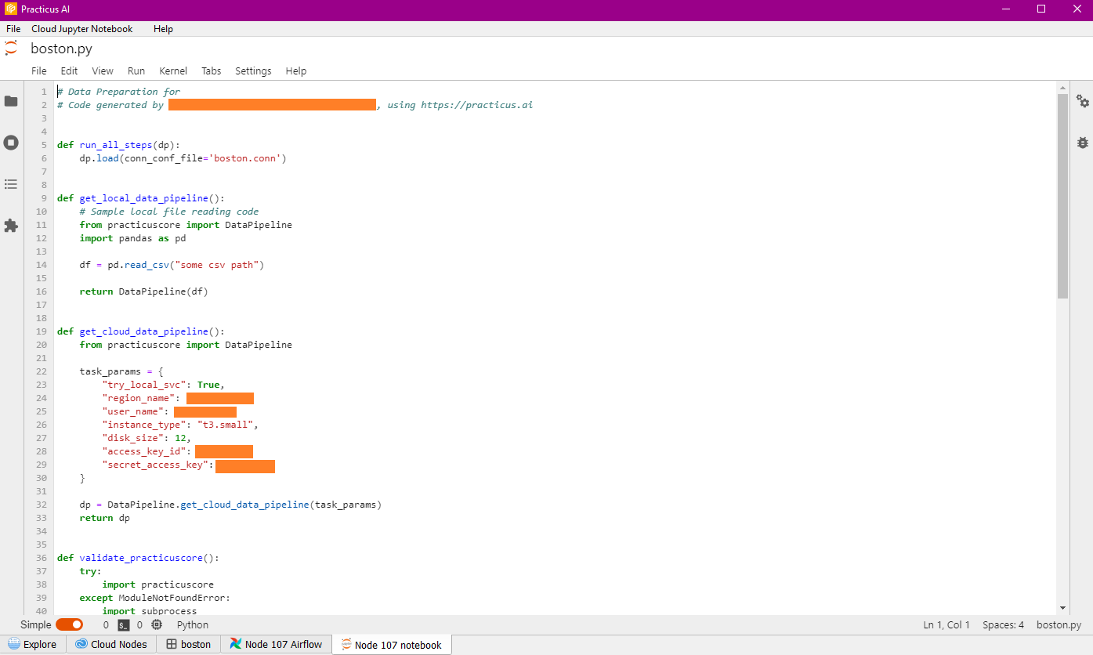This screenshot has width=1093, height=655.
Task: Click the Jupyter logo beside boston.py
Action: tap(11, 48)
